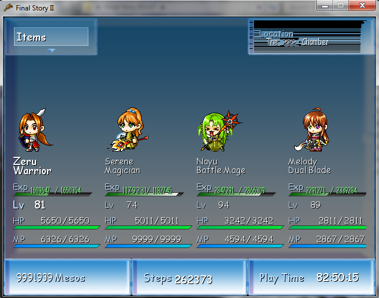Click Nayu's level value 94
Image resolution: width=379 pixels, height=298 pixels.
(224, 205)
